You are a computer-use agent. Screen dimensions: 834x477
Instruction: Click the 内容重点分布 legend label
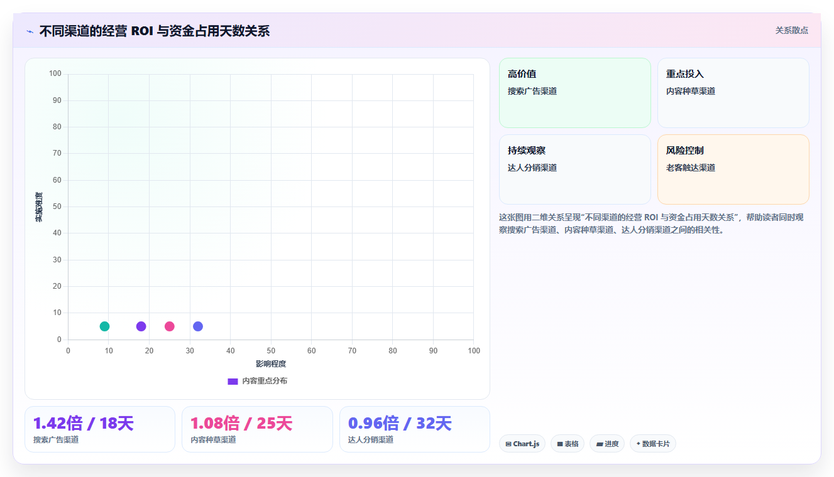pyautogui.click(x=265, y=381)
